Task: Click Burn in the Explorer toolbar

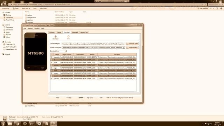Action: [x=35, y=8]
